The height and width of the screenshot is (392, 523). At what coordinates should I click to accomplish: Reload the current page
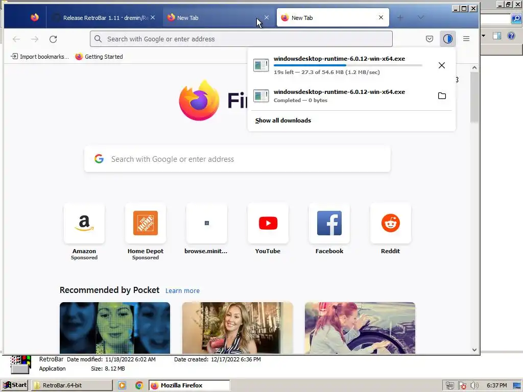pyautogui.click(x=53, y=39)
